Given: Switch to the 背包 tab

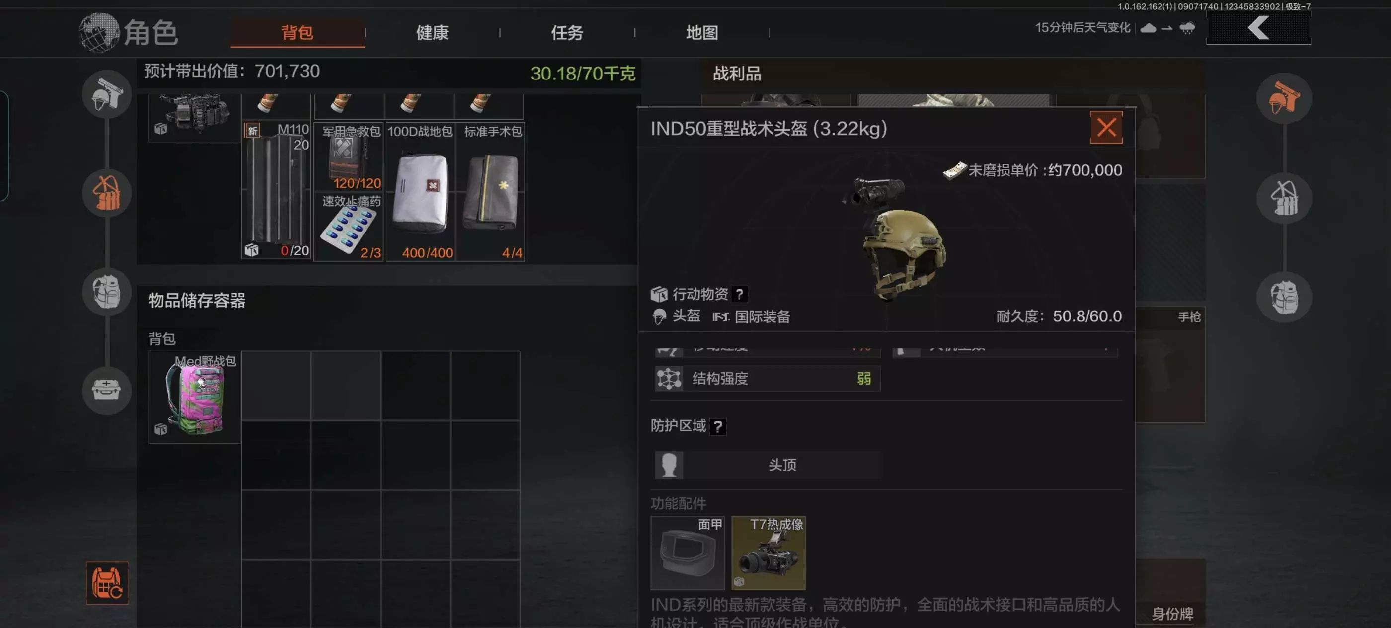Looking at the screenshot, I should [298, 33].
